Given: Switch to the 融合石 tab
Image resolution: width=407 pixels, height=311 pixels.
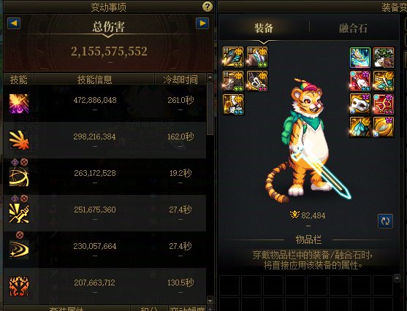Looking at the screenshot, I should coord(353,28).
